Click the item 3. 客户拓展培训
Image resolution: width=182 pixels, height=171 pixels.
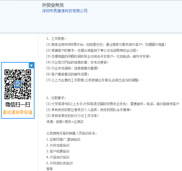(58, 151)
